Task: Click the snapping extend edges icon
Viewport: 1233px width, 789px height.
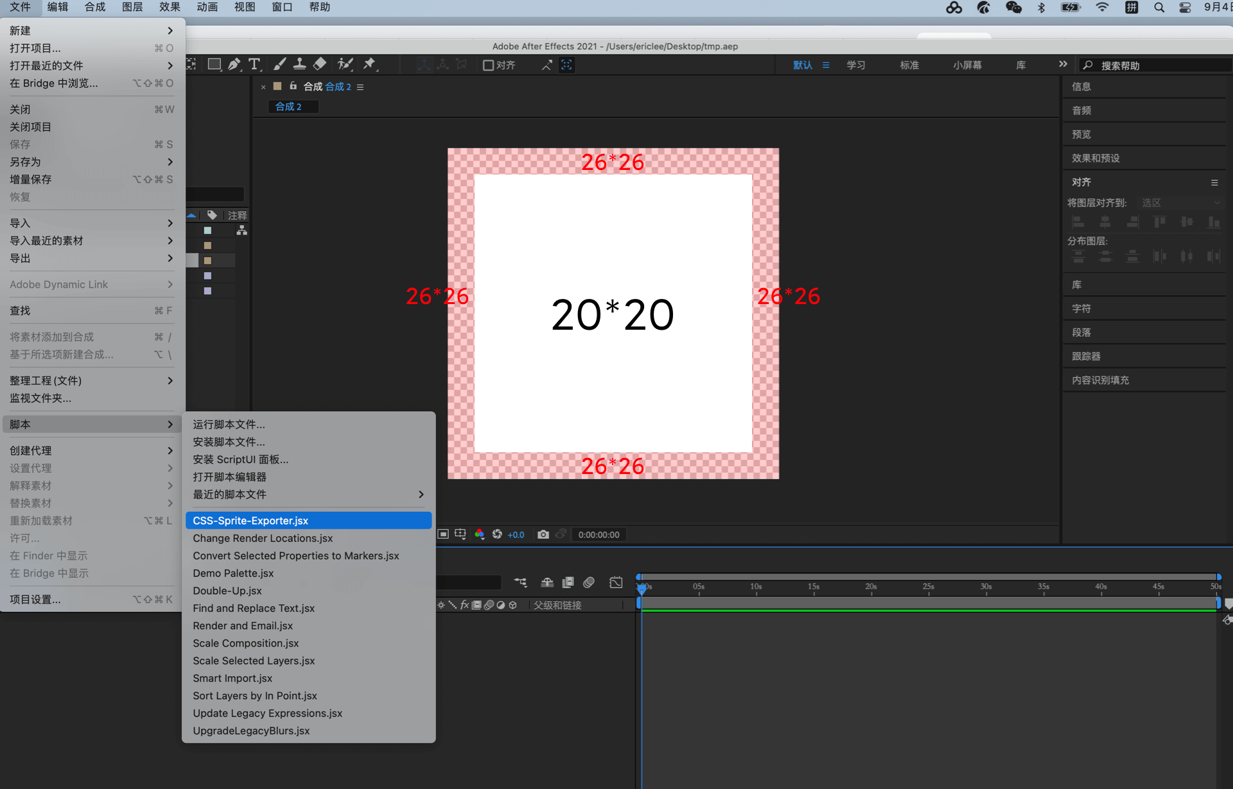Action: tap(547, 65)
